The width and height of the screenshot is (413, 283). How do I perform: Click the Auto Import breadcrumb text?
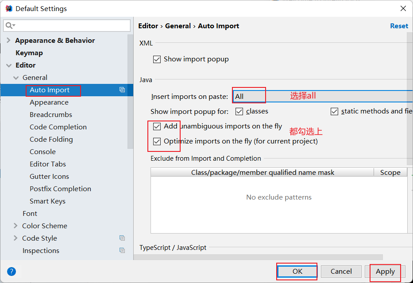pos(218,26)
